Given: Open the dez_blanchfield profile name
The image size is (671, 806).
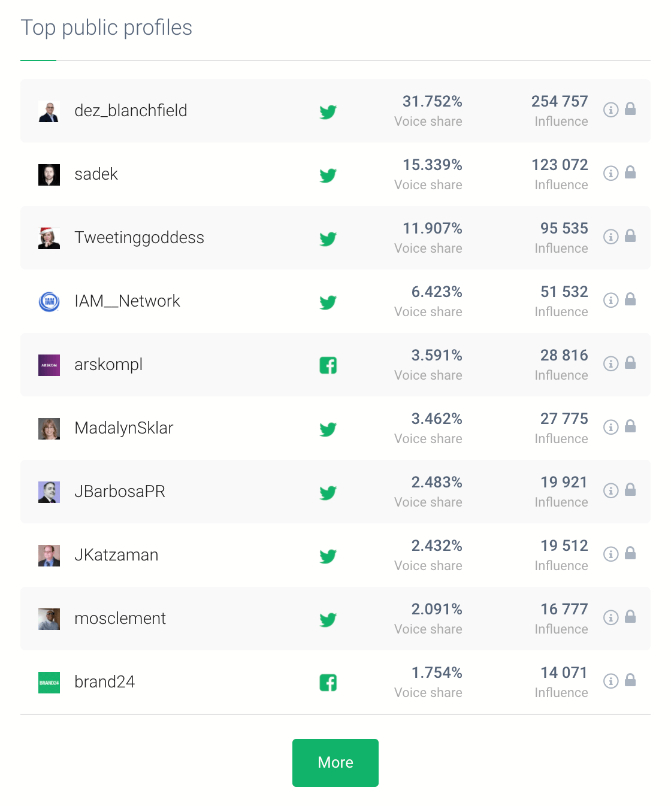Looking at the screenshot, I should click(x=131, y=111).
